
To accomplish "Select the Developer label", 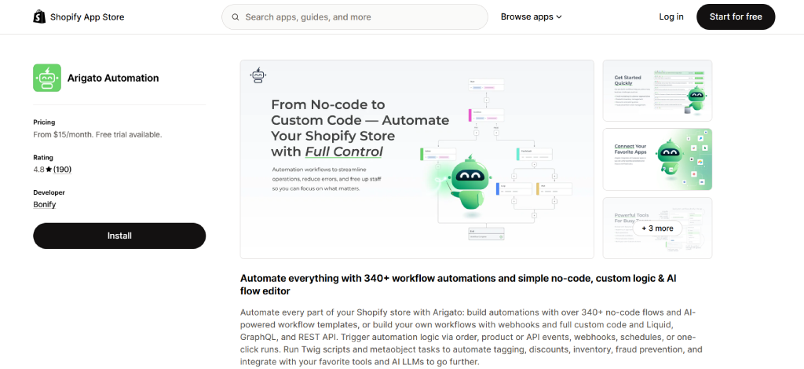I will [49, 192].
